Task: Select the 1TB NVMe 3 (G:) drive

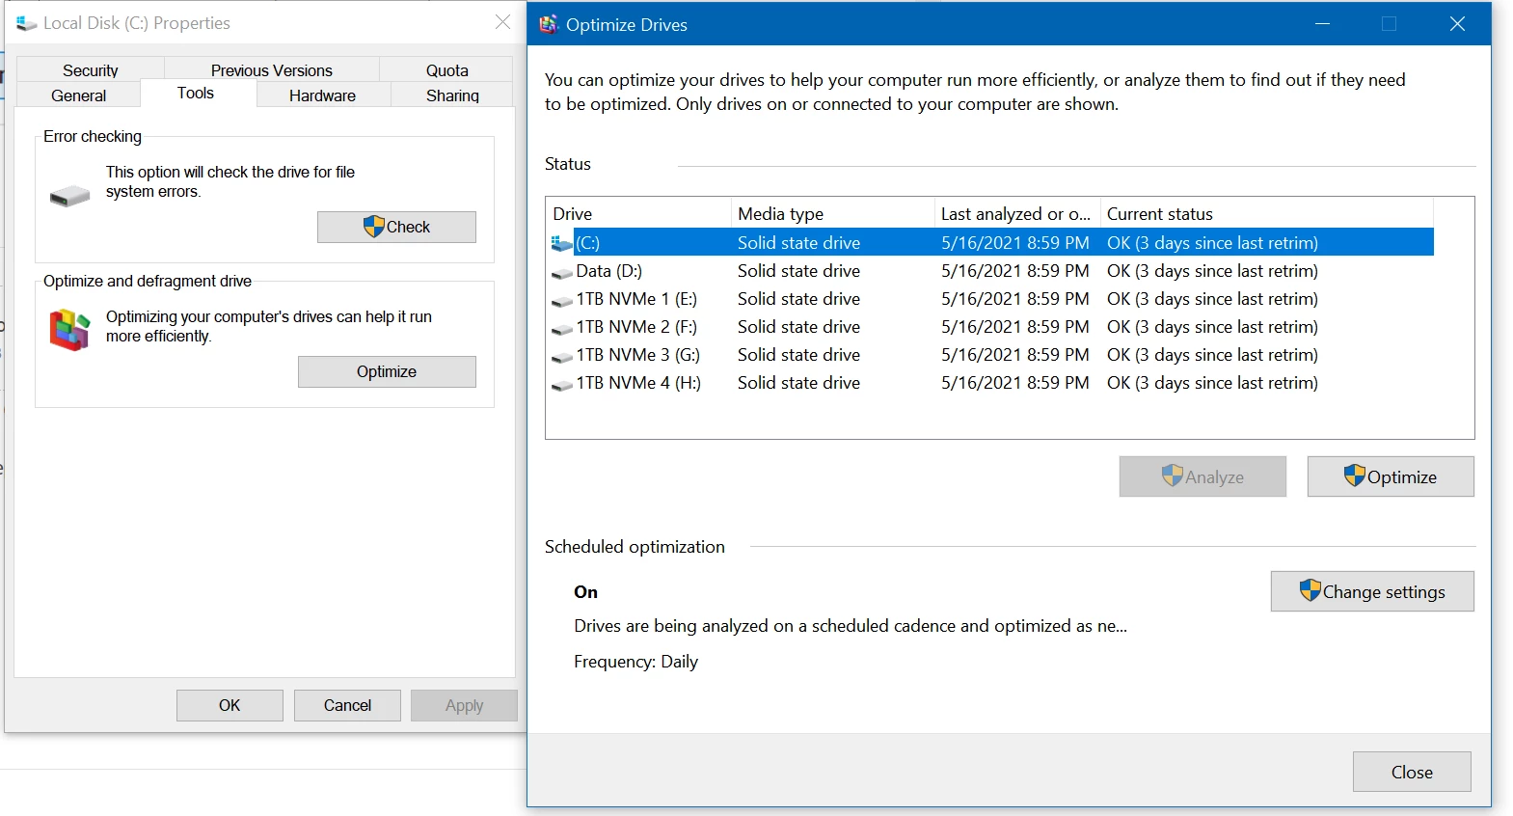Action: pyautogui.click(x=990, y=355)
